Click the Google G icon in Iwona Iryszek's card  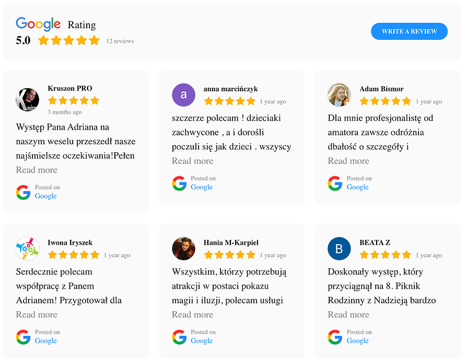pyautogui.click(x=23, y=337)
